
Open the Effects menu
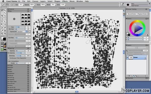tap(65, 1)
